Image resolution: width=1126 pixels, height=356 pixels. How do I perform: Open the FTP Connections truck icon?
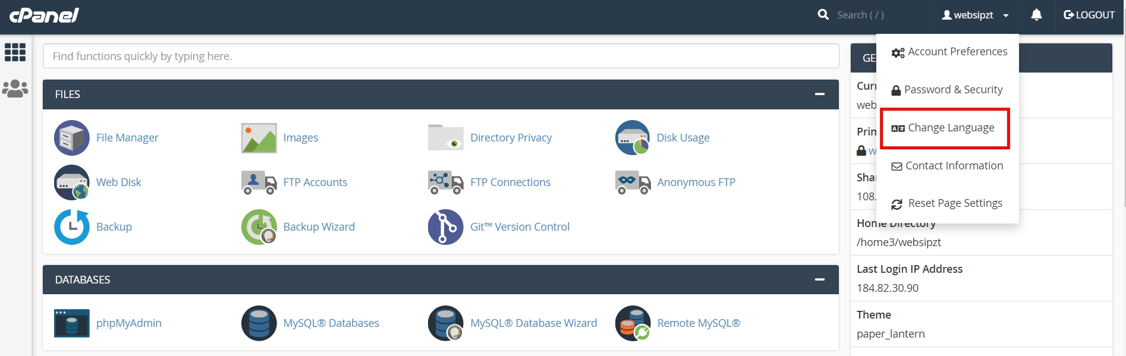[446, 182]
